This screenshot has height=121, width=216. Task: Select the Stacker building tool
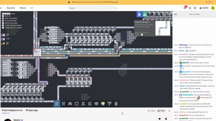coord(96,104)
